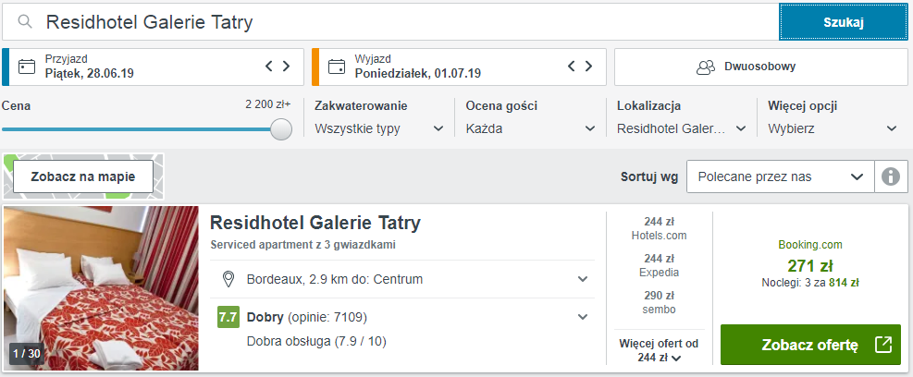Screen dimensions: 913x377
Task: Open the Ocena gości dropdown
Action: [530, 128]
